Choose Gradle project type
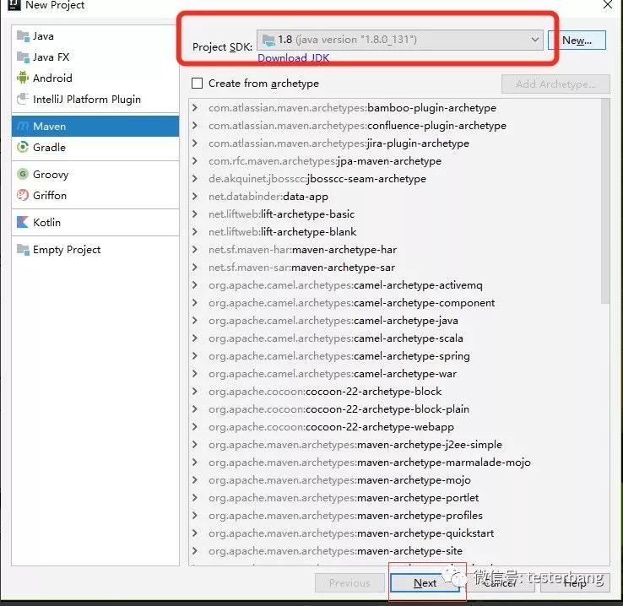Image resolution: width=623 pixels, height=606 pixels. tap(95, 148)
